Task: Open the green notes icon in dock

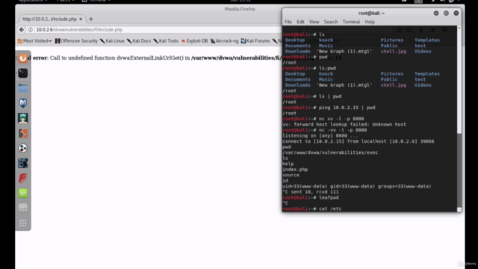Action: 23,193
